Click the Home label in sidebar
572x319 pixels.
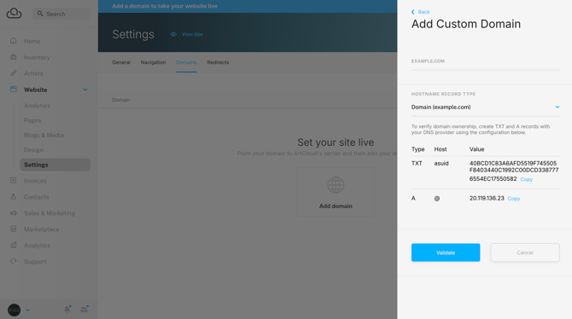(32, 41)
